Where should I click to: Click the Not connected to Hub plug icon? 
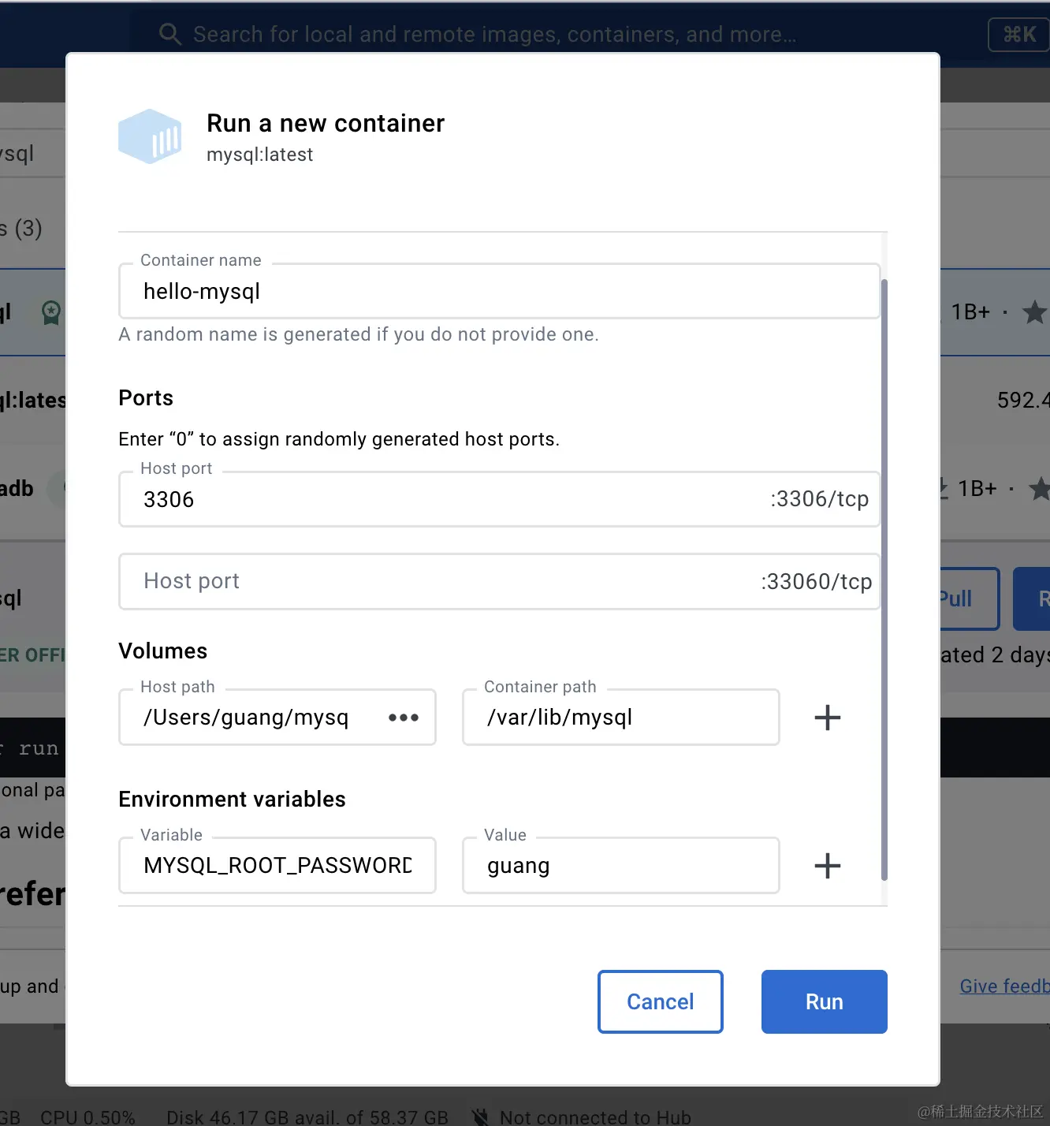pos(480,1117)
